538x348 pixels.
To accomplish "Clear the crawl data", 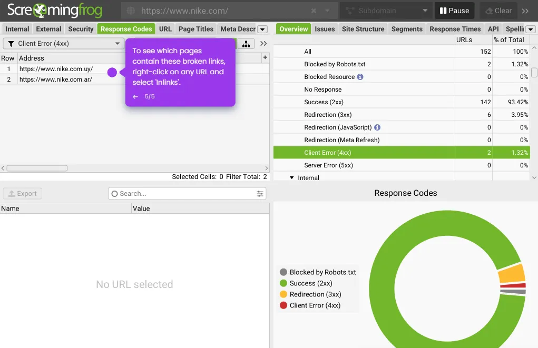I will click(498, 11).
